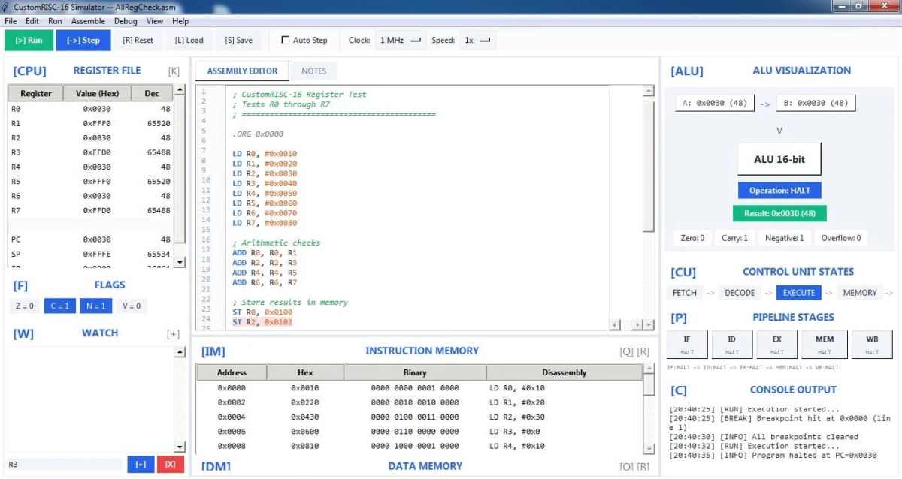The image size is (902, 479).
Task: Toggle the C = 1 flag
Action: click(62, 306)
